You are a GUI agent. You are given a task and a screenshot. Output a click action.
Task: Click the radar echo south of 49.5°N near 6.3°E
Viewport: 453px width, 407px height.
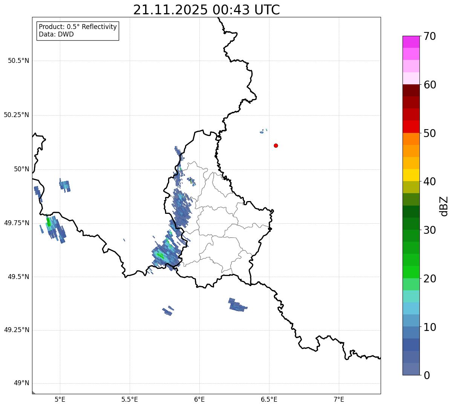click(237, 305)
